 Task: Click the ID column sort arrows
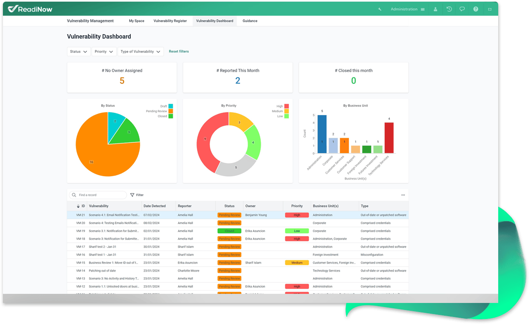tap(78, 206)
